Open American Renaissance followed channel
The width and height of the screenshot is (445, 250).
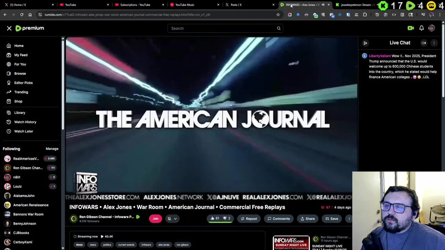click(x=31, y=205)
